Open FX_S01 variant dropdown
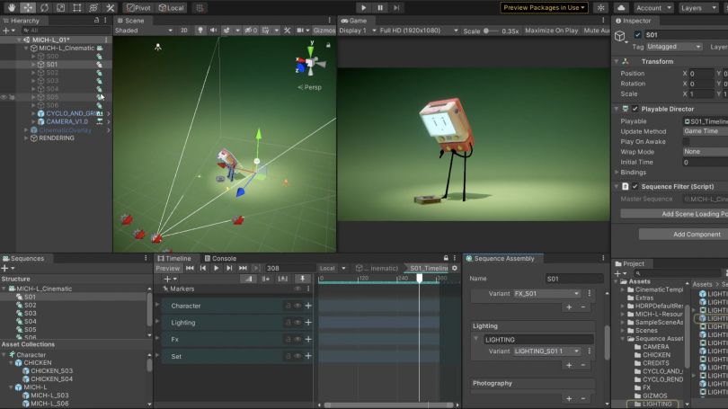This screenshot has height=409, width=728. tap(546, 293)
